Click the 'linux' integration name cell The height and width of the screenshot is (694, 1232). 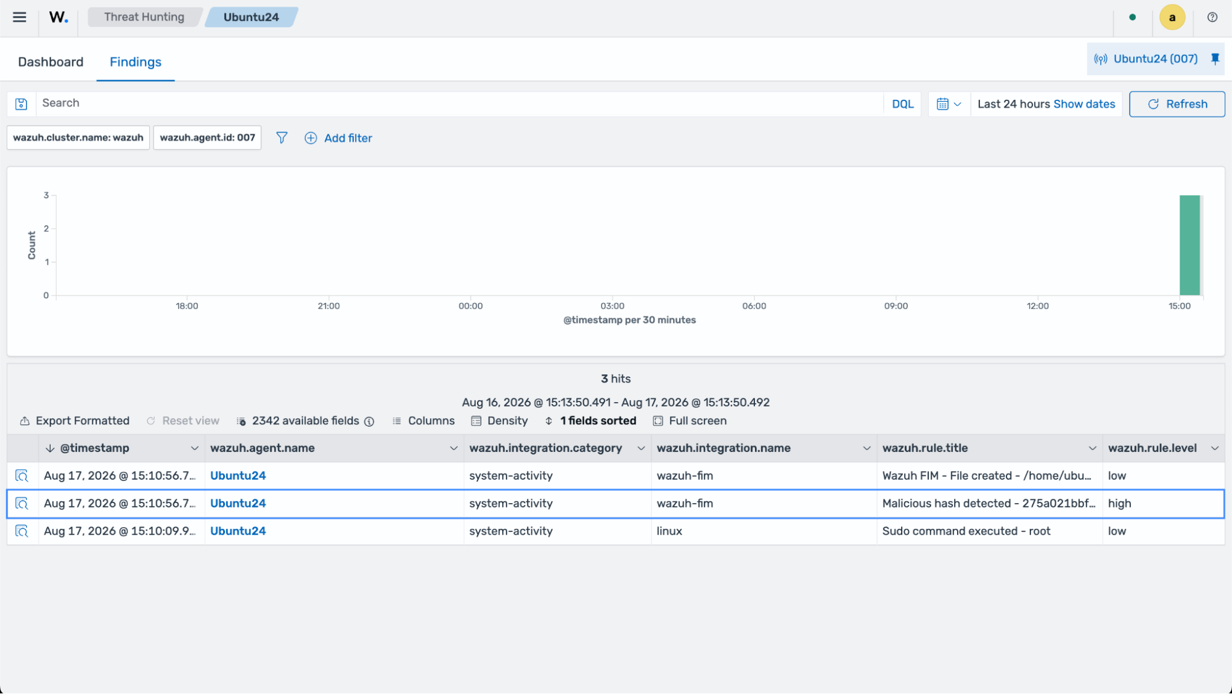point(764,531)
